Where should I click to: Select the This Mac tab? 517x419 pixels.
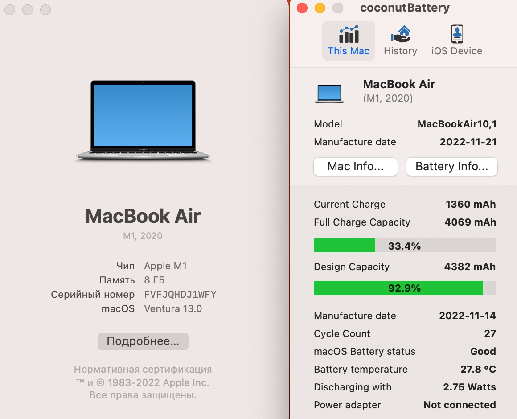click(x=349, y=41)
